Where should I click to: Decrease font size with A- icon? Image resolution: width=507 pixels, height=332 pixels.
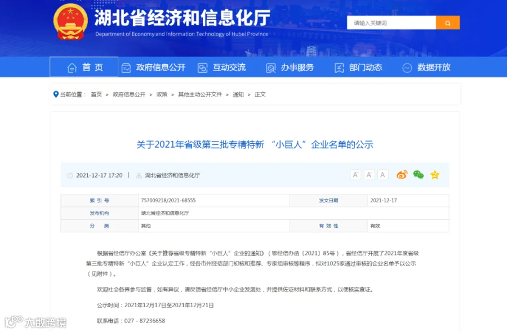tap(369, 175)
